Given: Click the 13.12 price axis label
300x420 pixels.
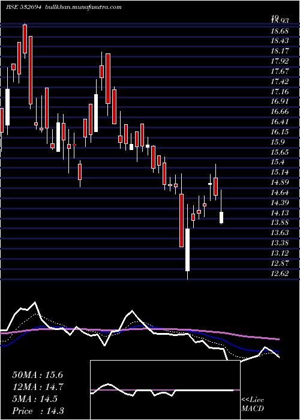Looking at the screenshot, I should (280, 254).
